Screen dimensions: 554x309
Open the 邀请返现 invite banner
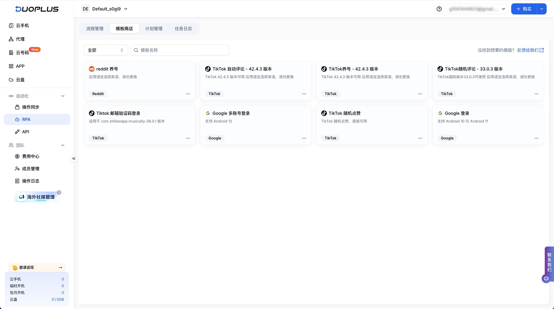click(x=37, y=268)
